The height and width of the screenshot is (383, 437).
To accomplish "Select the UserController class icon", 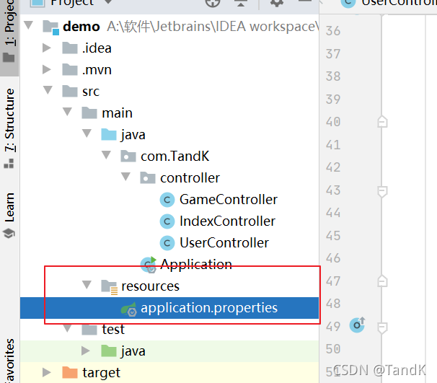I will click(167, 243).
